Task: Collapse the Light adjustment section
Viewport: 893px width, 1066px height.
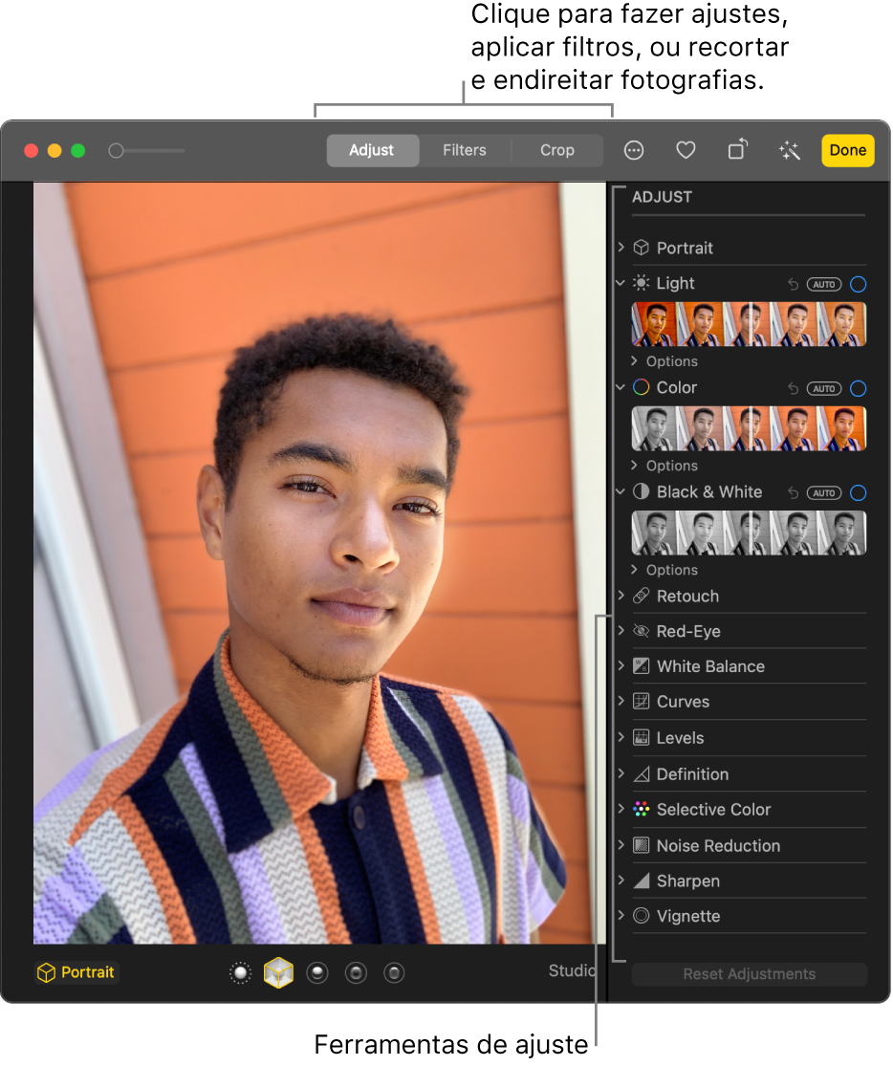Action: [x=621, y=284]
